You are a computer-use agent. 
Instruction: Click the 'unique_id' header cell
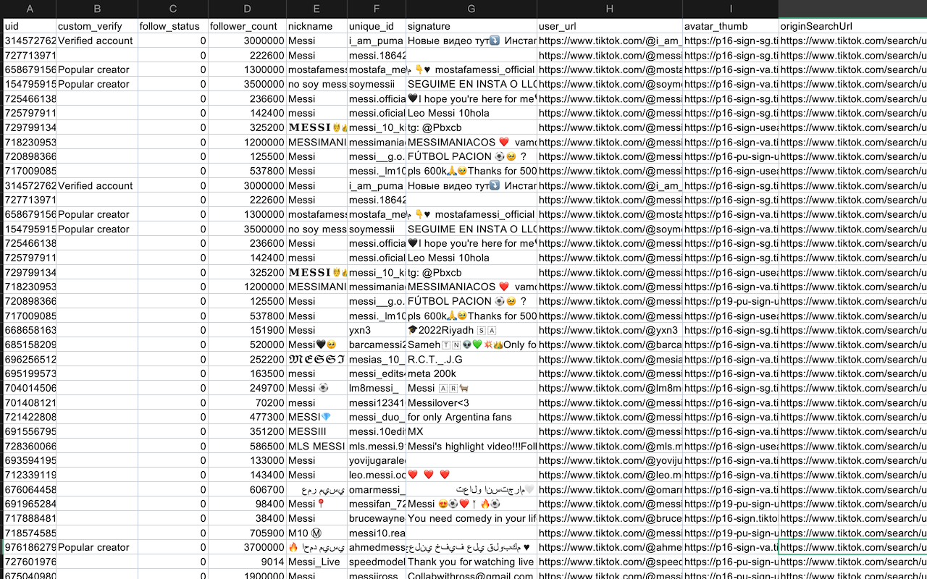[x=377, y=26]
